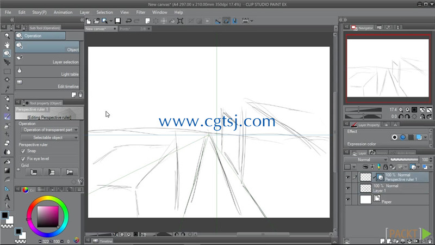
Task: Hide the Perspective ruler 1 layer
Action: 348,177
